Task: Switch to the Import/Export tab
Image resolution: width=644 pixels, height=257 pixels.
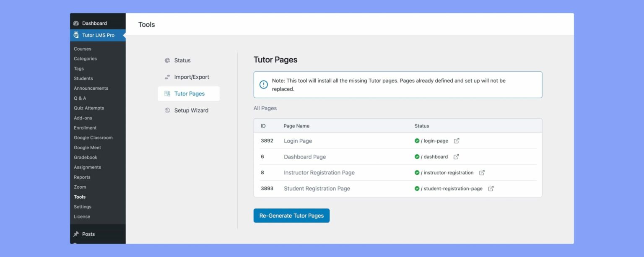Action: (191, 77)
